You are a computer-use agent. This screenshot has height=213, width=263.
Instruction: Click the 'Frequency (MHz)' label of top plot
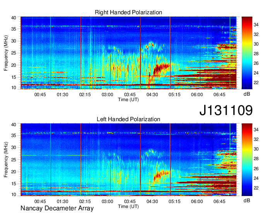pos(6,53)
